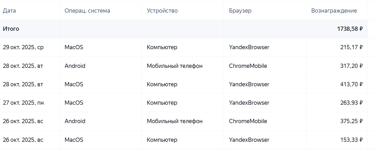
Task: Click Компьютер in the 153,33 ₽ row
Action: 162,140
